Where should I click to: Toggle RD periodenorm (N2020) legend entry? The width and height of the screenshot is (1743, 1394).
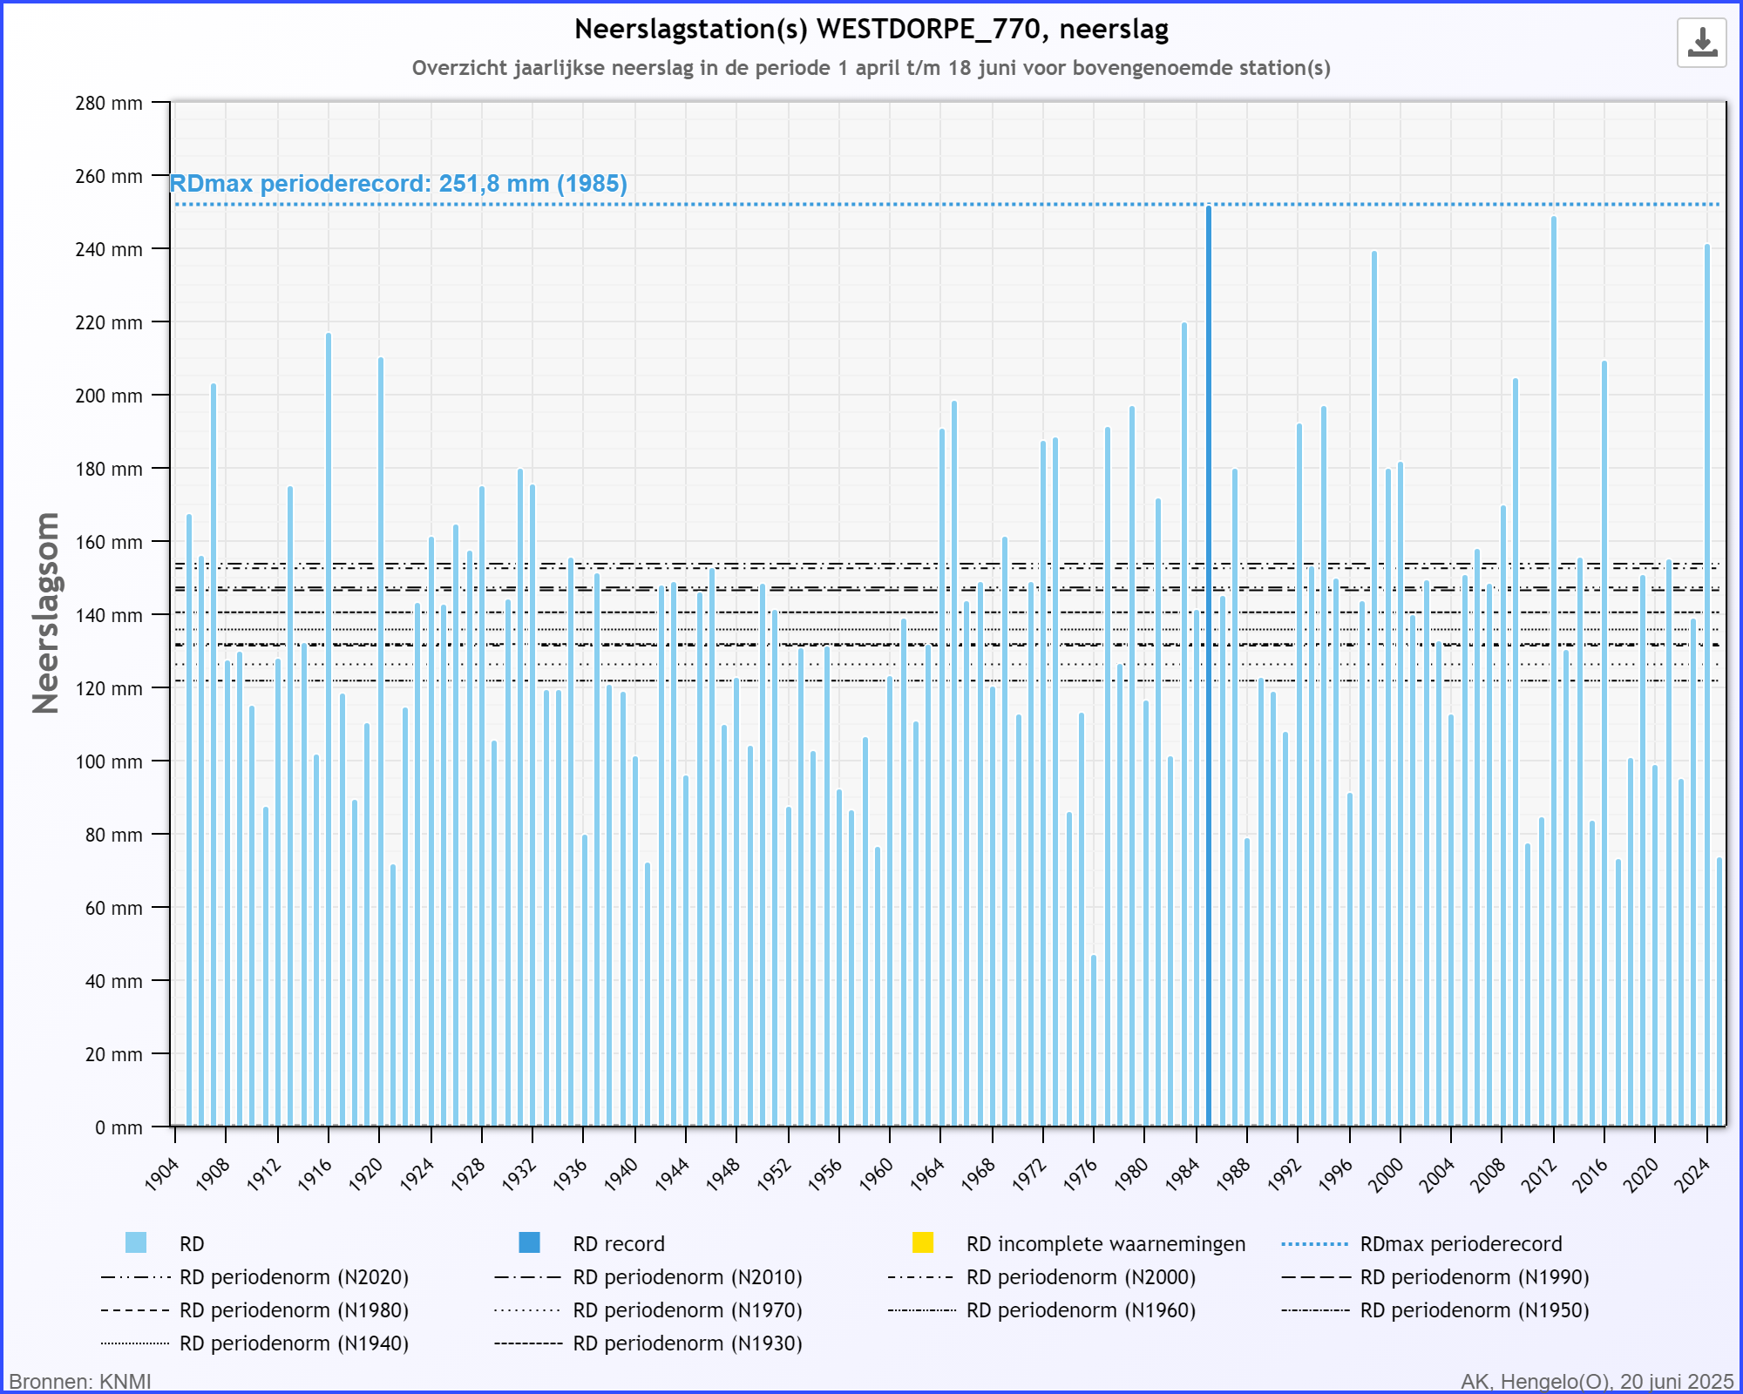pos(254,1277)
